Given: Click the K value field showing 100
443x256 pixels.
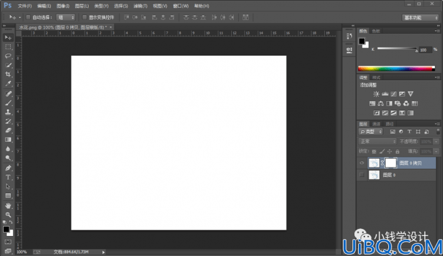Looking at the screenshot, I should coord(425,50).
